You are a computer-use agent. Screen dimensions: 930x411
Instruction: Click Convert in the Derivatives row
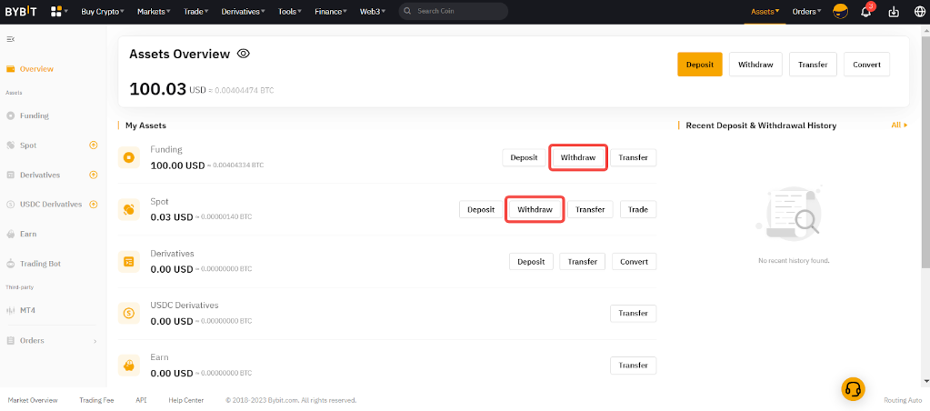[634, 262]
